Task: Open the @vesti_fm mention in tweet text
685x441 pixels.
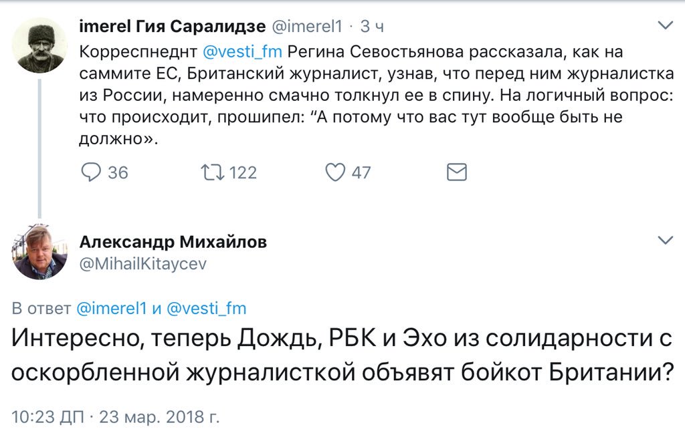Action: [242, 51]
